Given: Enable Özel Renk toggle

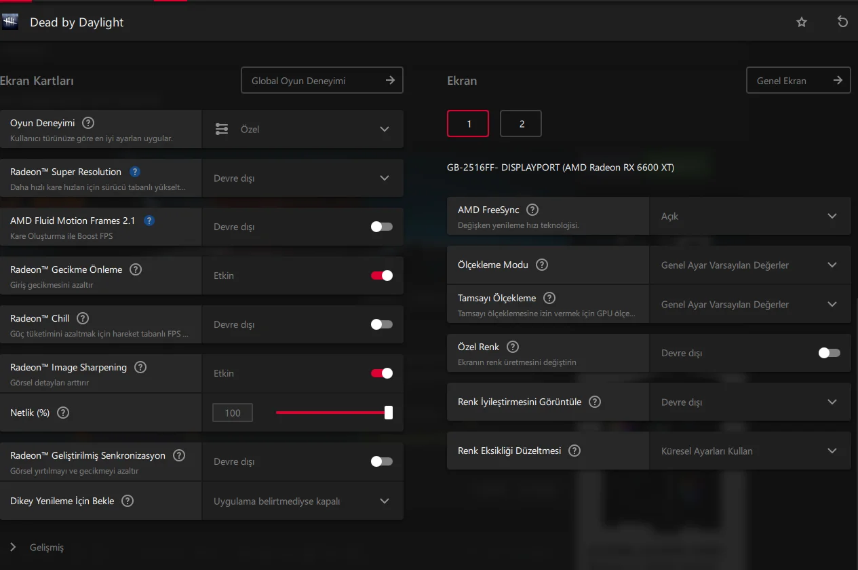Looking at the screenshot, I should point(830,353).
